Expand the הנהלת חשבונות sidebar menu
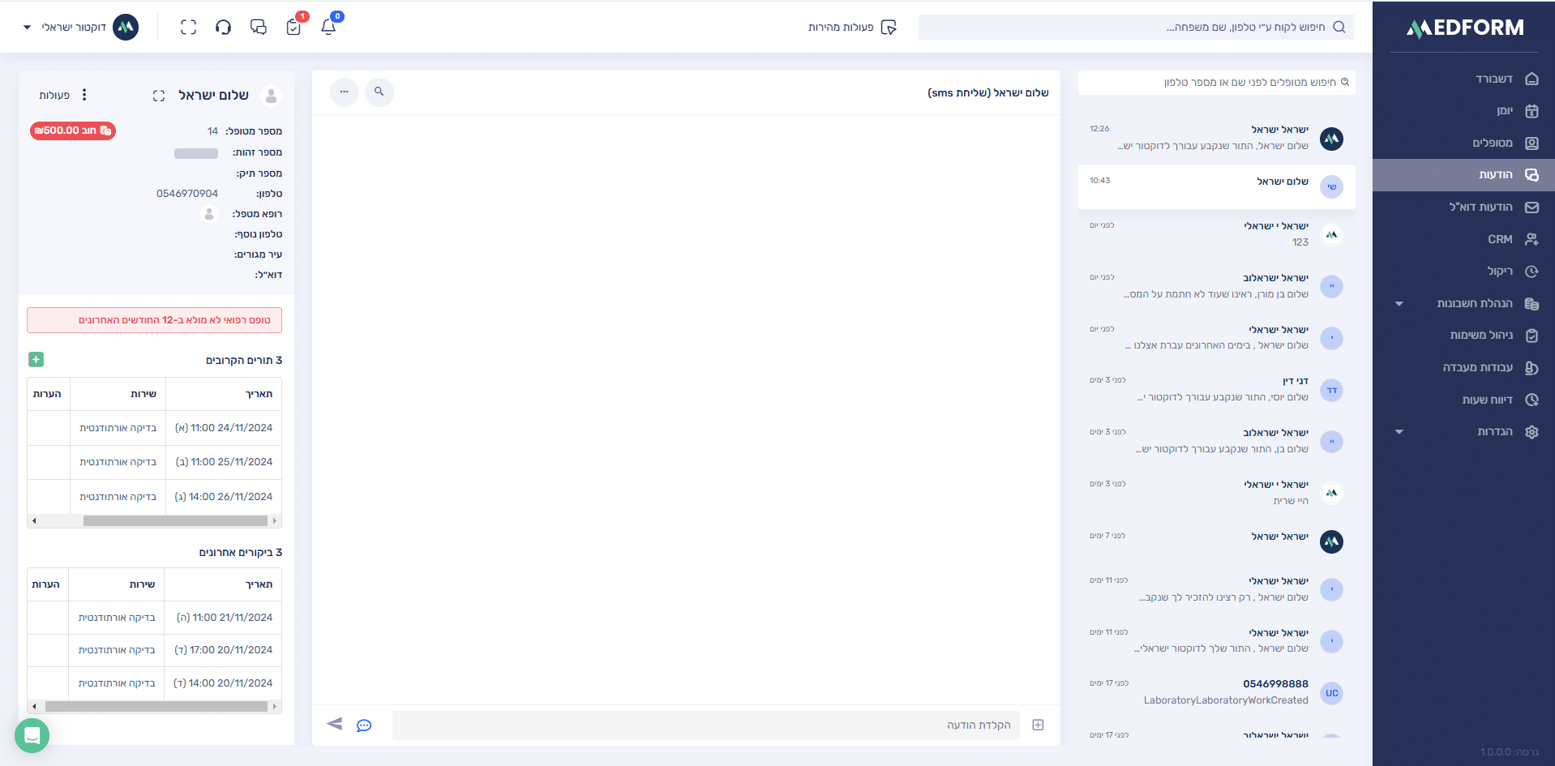The height and width of the screenshot is (766, 1555). [1399, 303]
